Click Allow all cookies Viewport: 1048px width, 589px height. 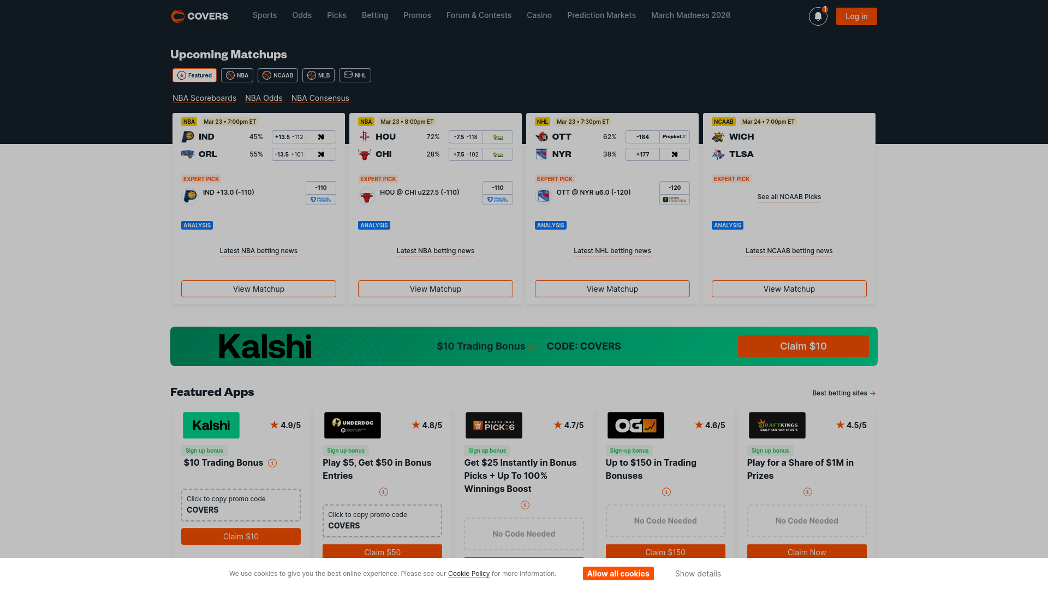(x=618, y=574)
